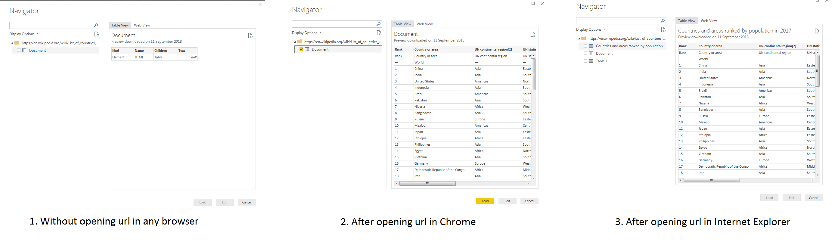Click horizontal scrollbar thumb in second Navigator preview
This screenshot has height=248, width=838.
tap(427, 184)
